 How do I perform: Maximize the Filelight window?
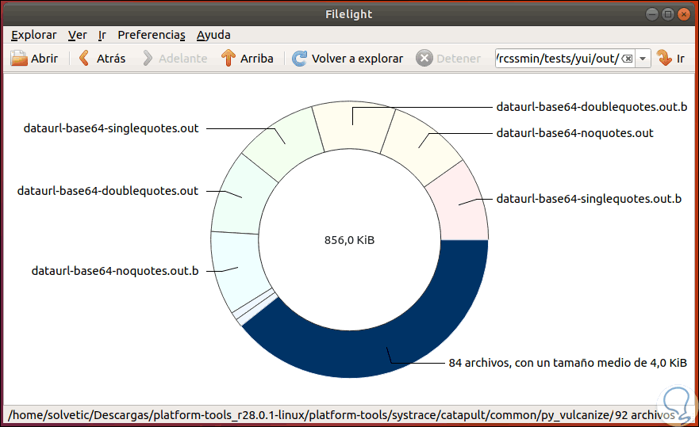point(668,14)
